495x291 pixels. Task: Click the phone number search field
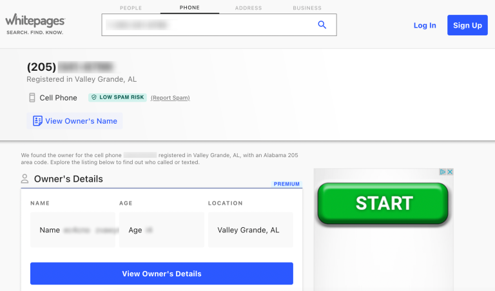[x=219, y=24]
